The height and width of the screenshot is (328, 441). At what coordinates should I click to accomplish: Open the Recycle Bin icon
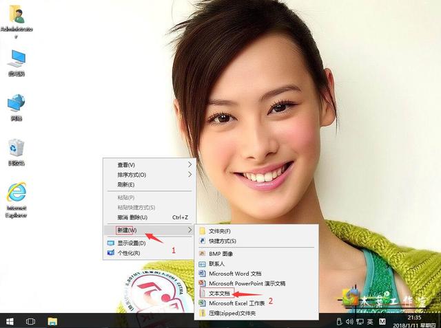click(x=16, y=150)
